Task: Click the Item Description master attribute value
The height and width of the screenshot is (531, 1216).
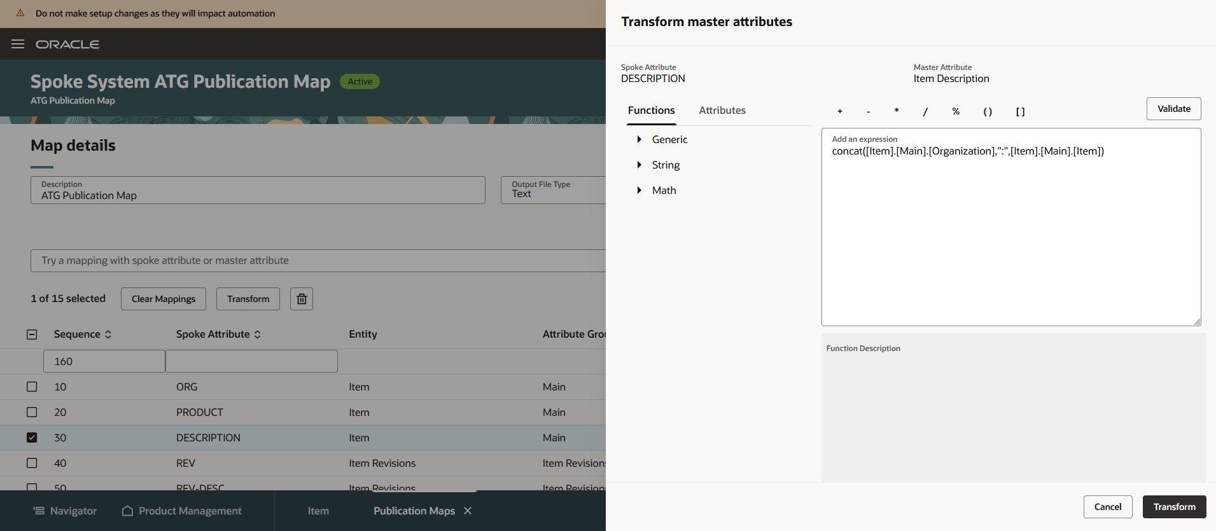Action: pyautogui.click(x=951, y=79)
